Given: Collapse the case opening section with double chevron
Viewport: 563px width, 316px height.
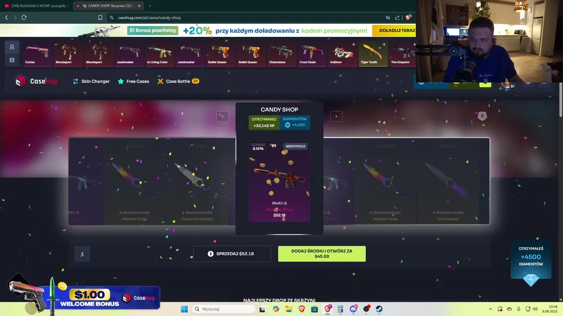Looking at the screenshot, I should pyautogui.click(x=482, y=116).
